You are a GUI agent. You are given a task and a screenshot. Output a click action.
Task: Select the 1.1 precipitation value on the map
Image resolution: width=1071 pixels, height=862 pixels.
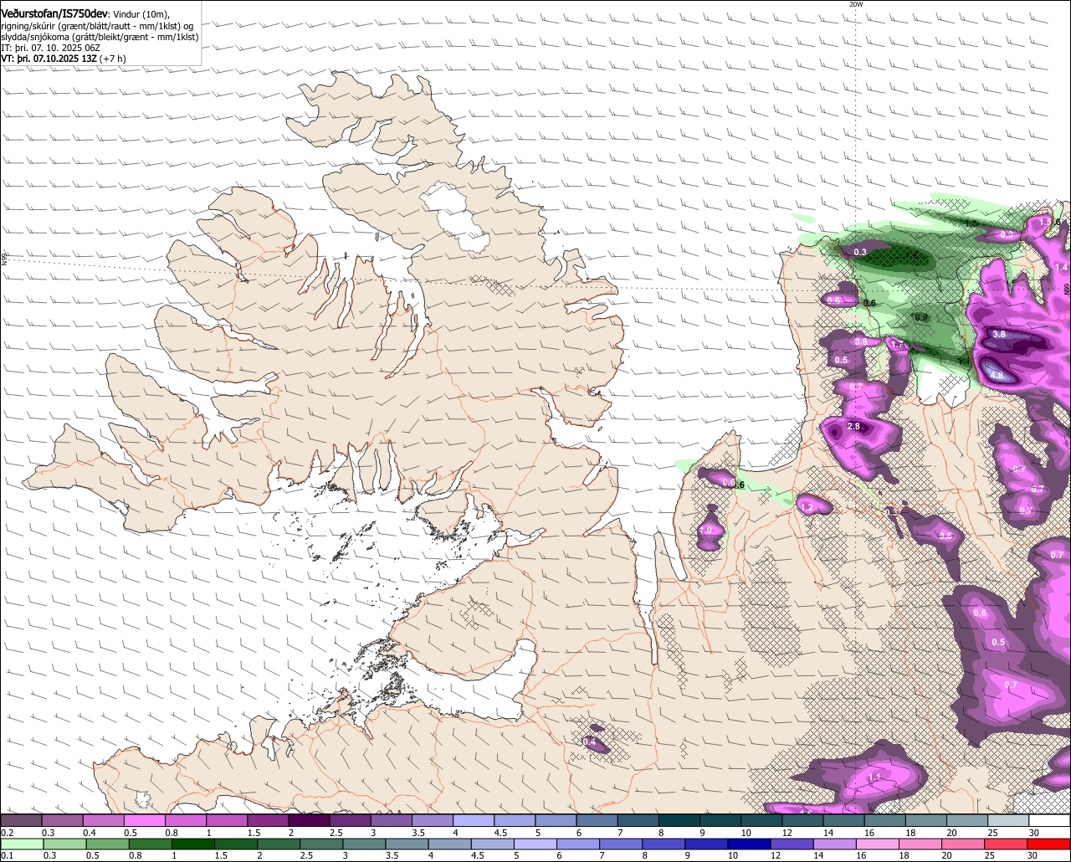[x=875, y=777]
